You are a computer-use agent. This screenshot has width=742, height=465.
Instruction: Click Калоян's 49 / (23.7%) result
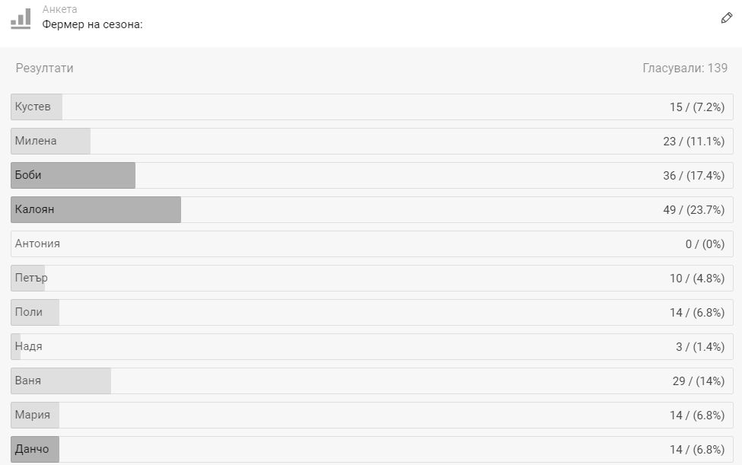[694, 210]
